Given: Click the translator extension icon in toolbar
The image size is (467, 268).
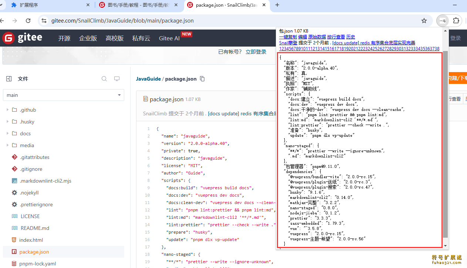Looking at the screenshot, I should point(442,21).
